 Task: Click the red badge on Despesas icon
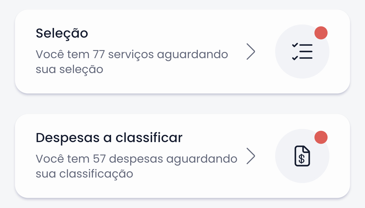point(321,137)
